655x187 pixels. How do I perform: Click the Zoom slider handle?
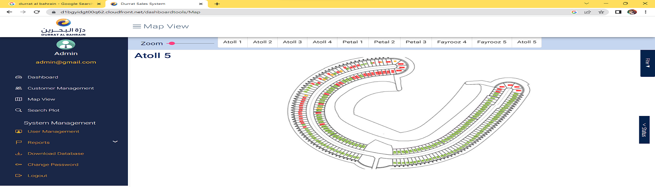tap(172, 44)
